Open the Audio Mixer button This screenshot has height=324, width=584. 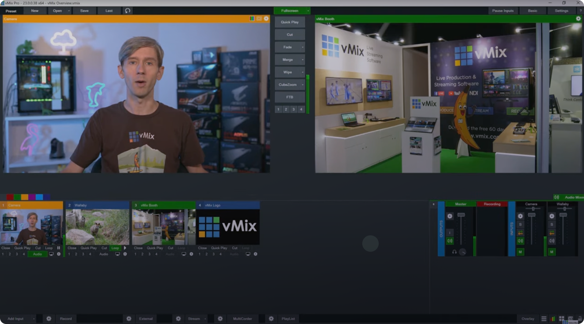pyautogui.click(x=569, y=197)
